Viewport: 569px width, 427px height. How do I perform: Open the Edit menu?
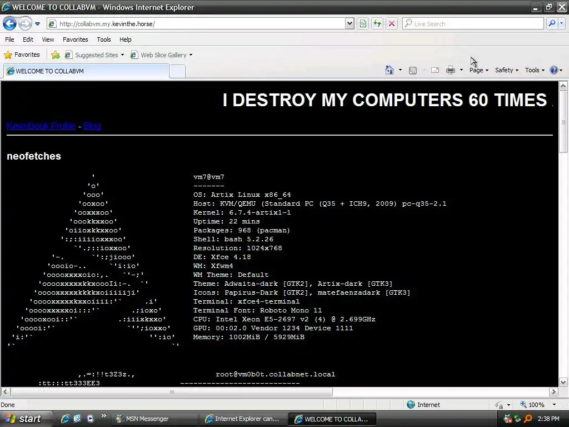point(28,39)
